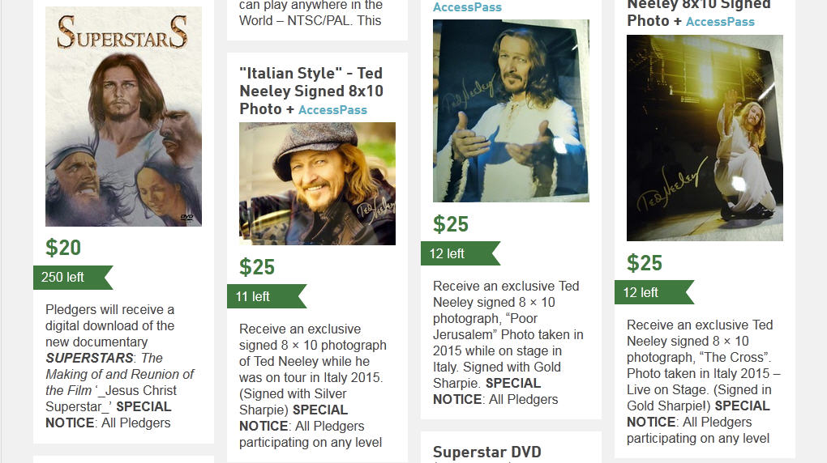The height and width of the screenshot is (463, 827).
Task: Click the Superstars digital download description
Action: tap(120, 366)
